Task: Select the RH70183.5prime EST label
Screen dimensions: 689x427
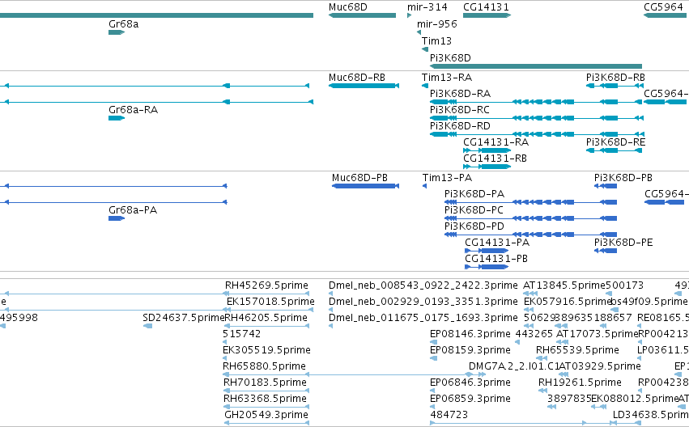Action: (265, 383)
